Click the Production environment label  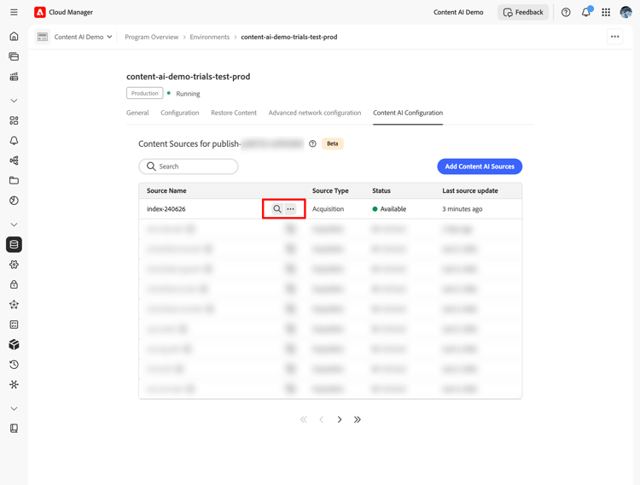click(144, 93)
